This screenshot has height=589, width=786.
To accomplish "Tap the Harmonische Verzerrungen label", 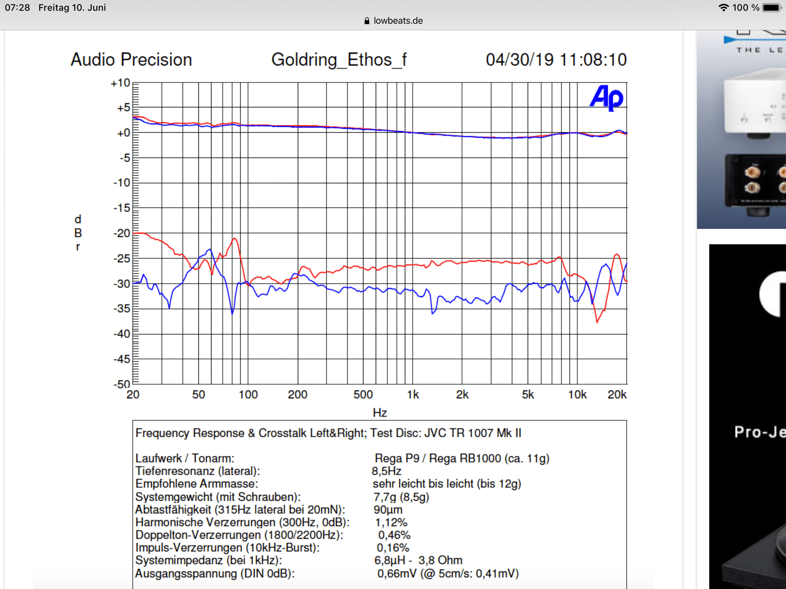I will [243, 522].
